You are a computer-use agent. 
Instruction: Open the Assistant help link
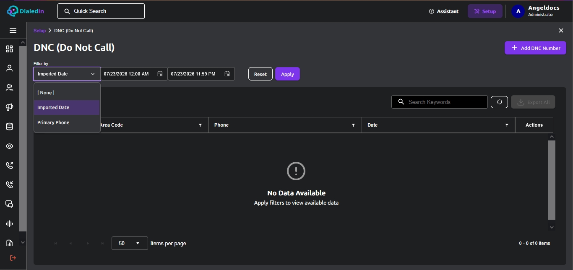tap(444, 11)
